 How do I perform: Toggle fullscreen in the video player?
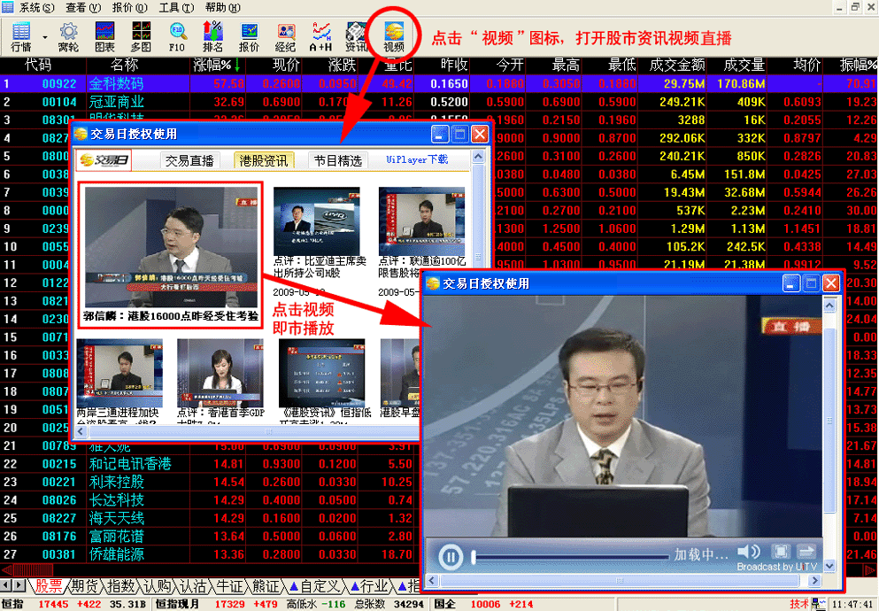pyautogui.click(x=780, y=552)
